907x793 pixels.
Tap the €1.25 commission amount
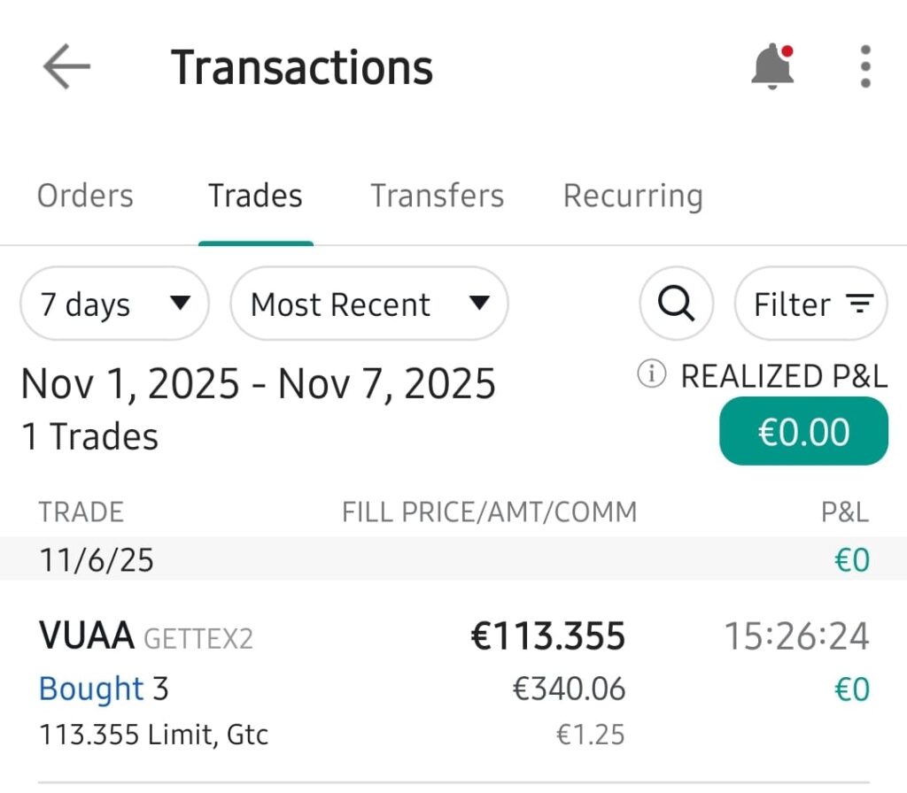pos(590,735)
